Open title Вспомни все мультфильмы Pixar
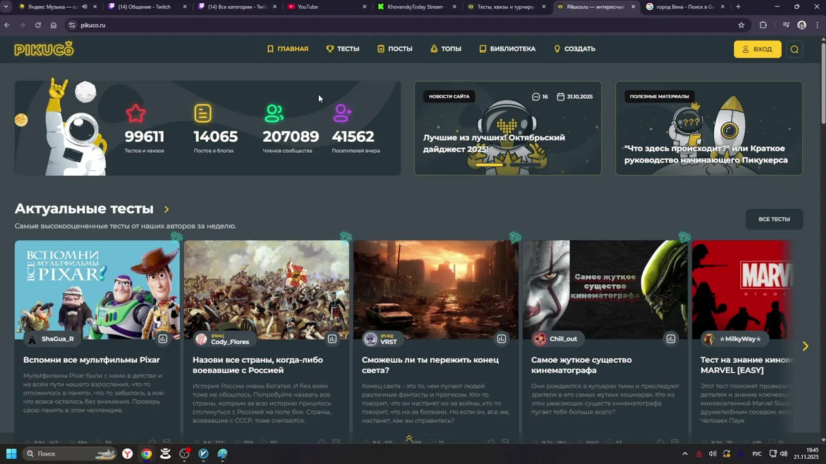 (92, 360)
